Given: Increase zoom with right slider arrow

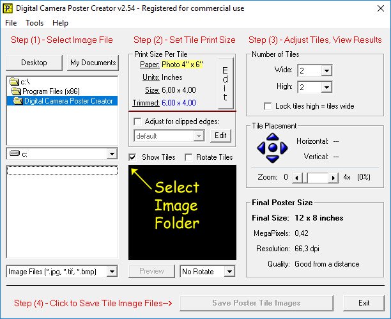Looking at the screenshot, I should click(x=333, y=178).
